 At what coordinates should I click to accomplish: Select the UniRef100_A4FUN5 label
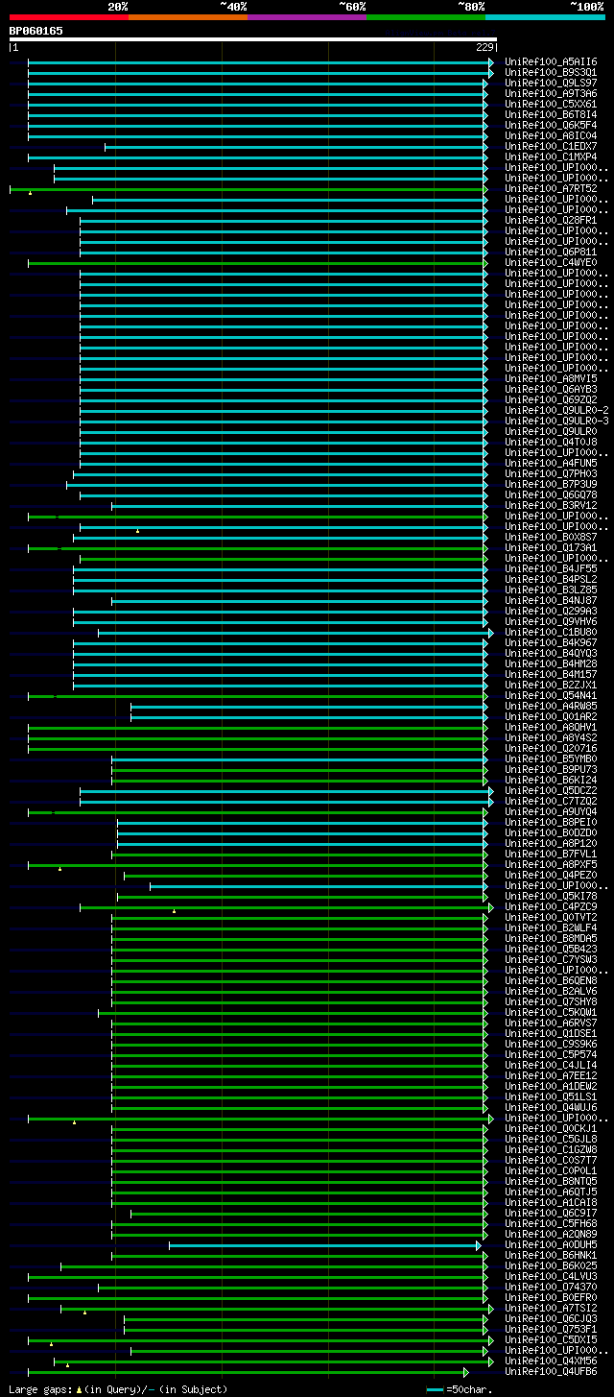(x=551, y=463)
